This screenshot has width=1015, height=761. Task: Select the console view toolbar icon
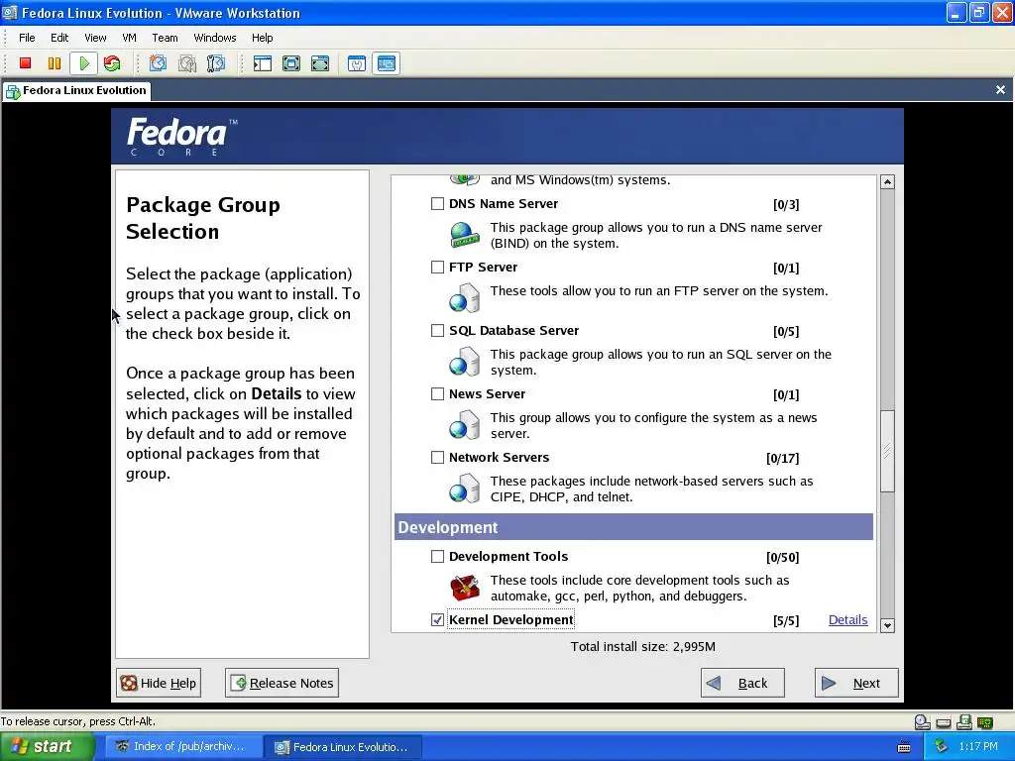pos(387,63)
